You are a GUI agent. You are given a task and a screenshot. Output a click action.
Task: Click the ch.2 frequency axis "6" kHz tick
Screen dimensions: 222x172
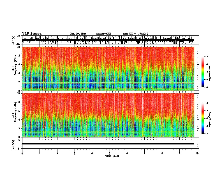point(19,111)
